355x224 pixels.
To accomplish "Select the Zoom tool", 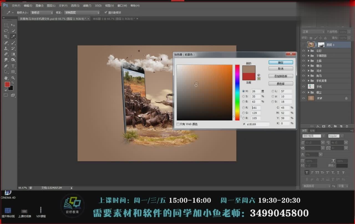I will click(x=13, y=78).
